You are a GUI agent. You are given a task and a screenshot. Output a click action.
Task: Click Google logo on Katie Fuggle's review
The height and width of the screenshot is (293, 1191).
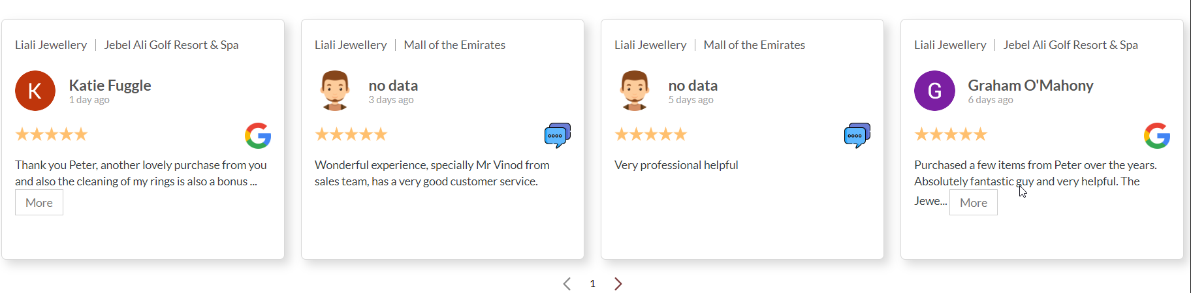pos(258,136)
